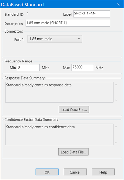Click inside the Response Data Summary box
Screen dimensions: 124x180
(x=59, y=92)
